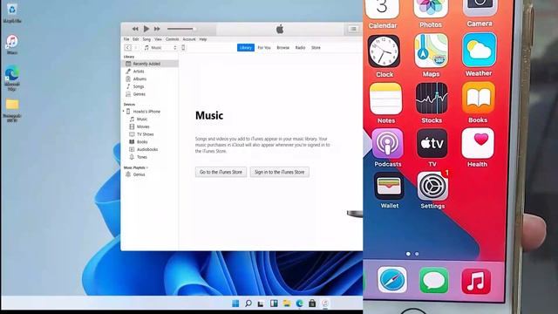
Task: Switch to the Radio tab
Action: (x=300, y=48)
